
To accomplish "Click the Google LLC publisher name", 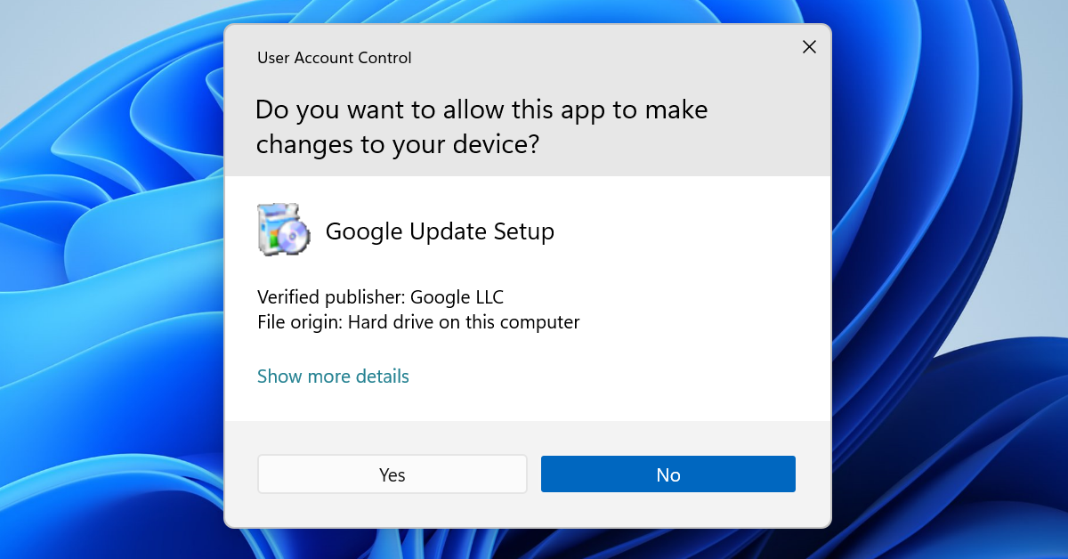I will tap(457, 297).
